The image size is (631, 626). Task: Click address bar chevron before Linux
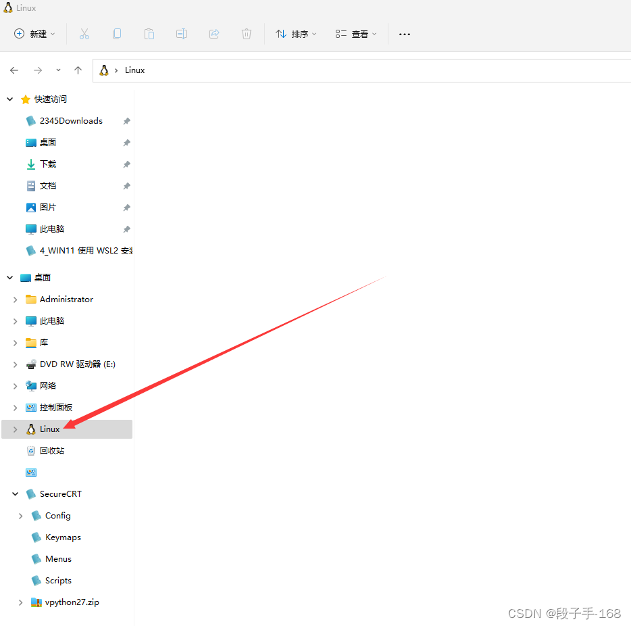[116, 70]
